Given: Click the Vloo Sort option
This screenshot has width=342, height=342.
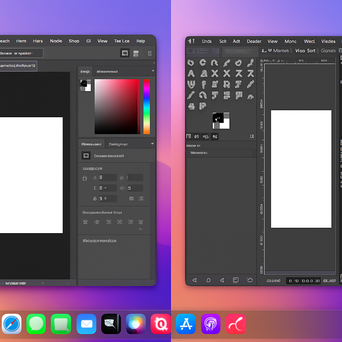Looking at the screenshot, I should pos(305,51).
